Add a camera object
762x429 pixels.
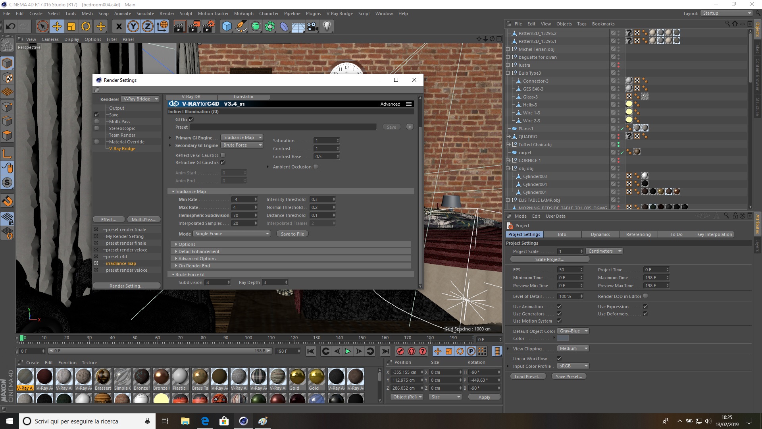pos(313,27)
